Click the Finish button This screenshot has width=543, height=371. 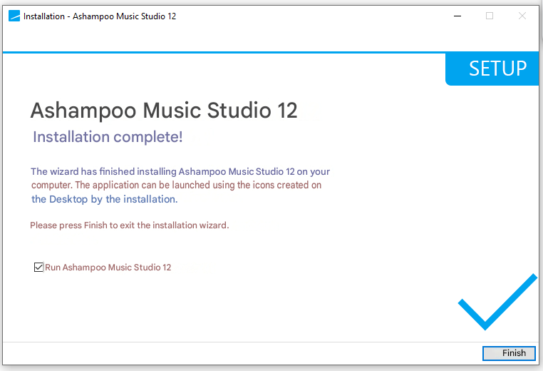click(x=509, y=353)
